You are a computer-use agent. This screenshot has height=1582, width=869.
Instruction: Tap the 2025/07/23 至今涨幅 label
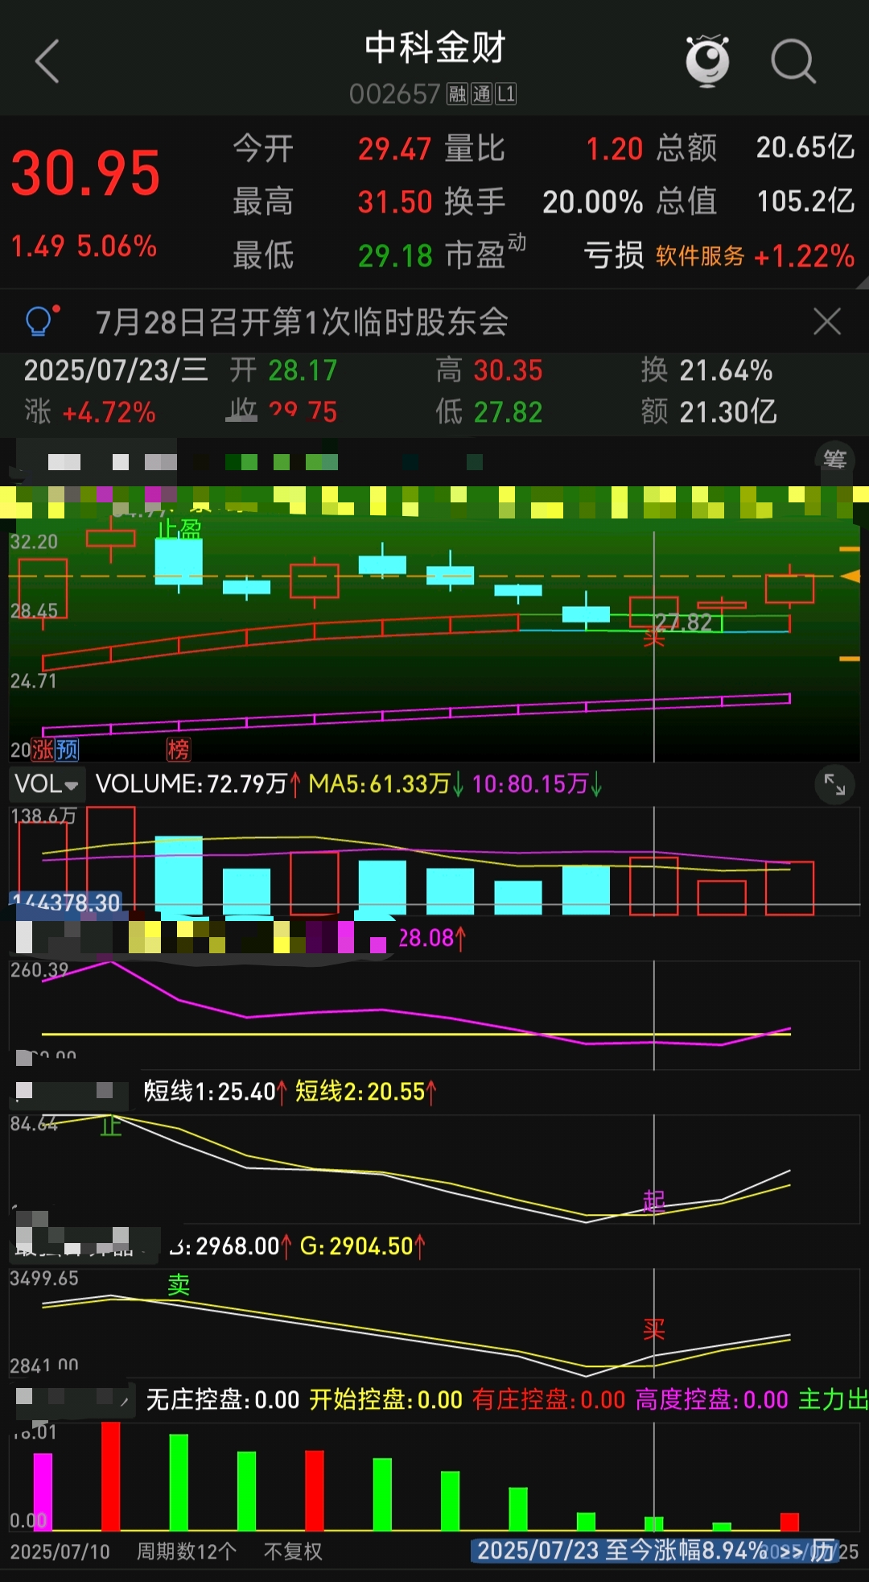[x=622, y=1551]
